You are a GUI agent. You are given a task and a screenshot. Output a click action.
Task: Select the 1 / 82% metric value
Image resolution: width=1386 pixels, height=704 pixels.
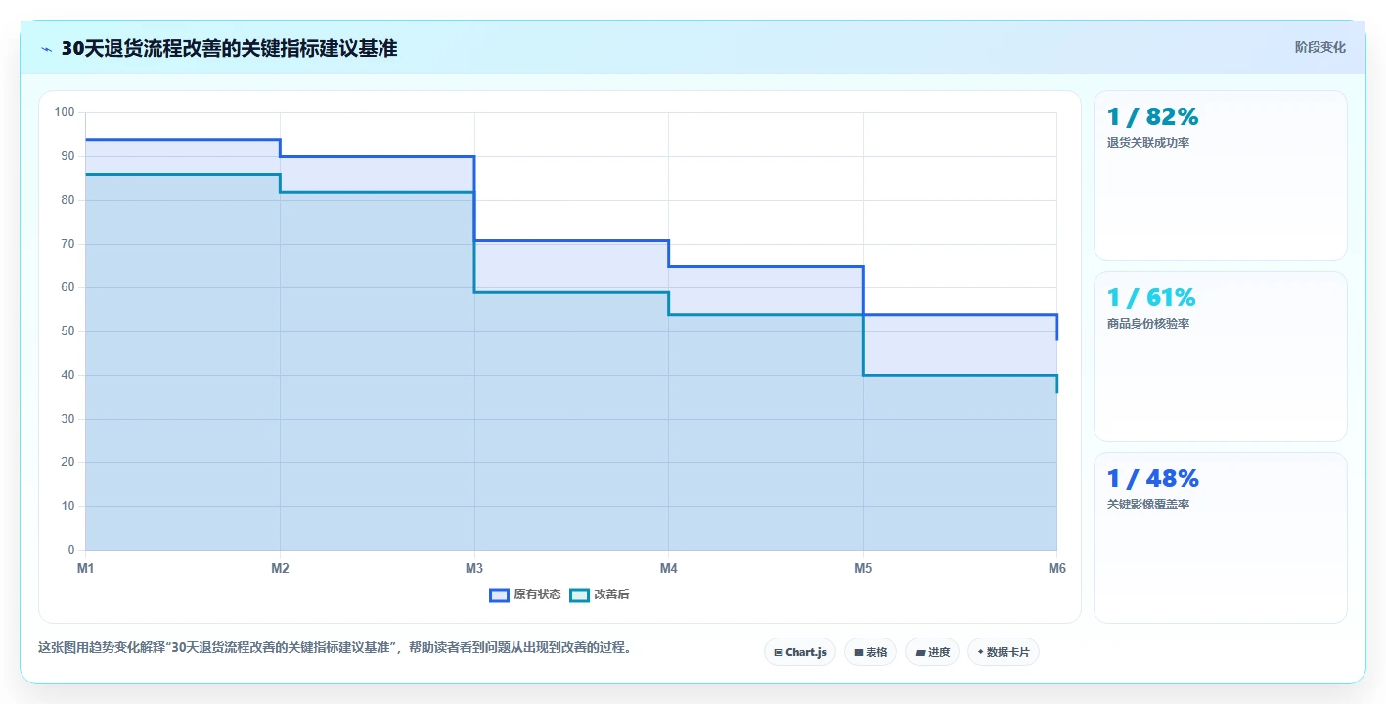pos(1152,116)
